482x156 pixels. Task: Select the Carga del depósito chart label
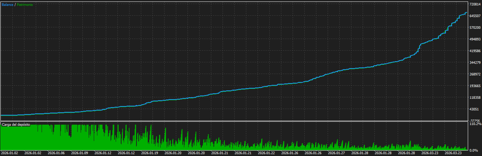(x=16, y=125)
